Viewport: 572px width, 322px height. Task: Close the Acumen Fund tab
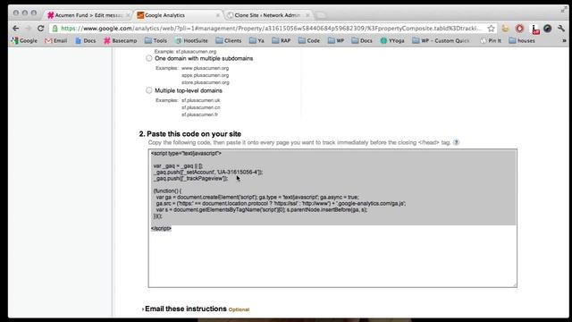[x=128, y=15]
